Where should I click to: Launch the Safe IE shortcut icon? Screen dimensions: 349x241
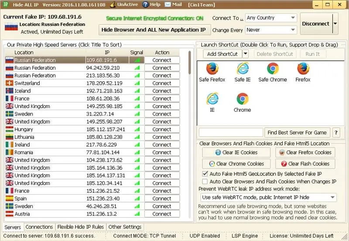click(x=242, y=69)
